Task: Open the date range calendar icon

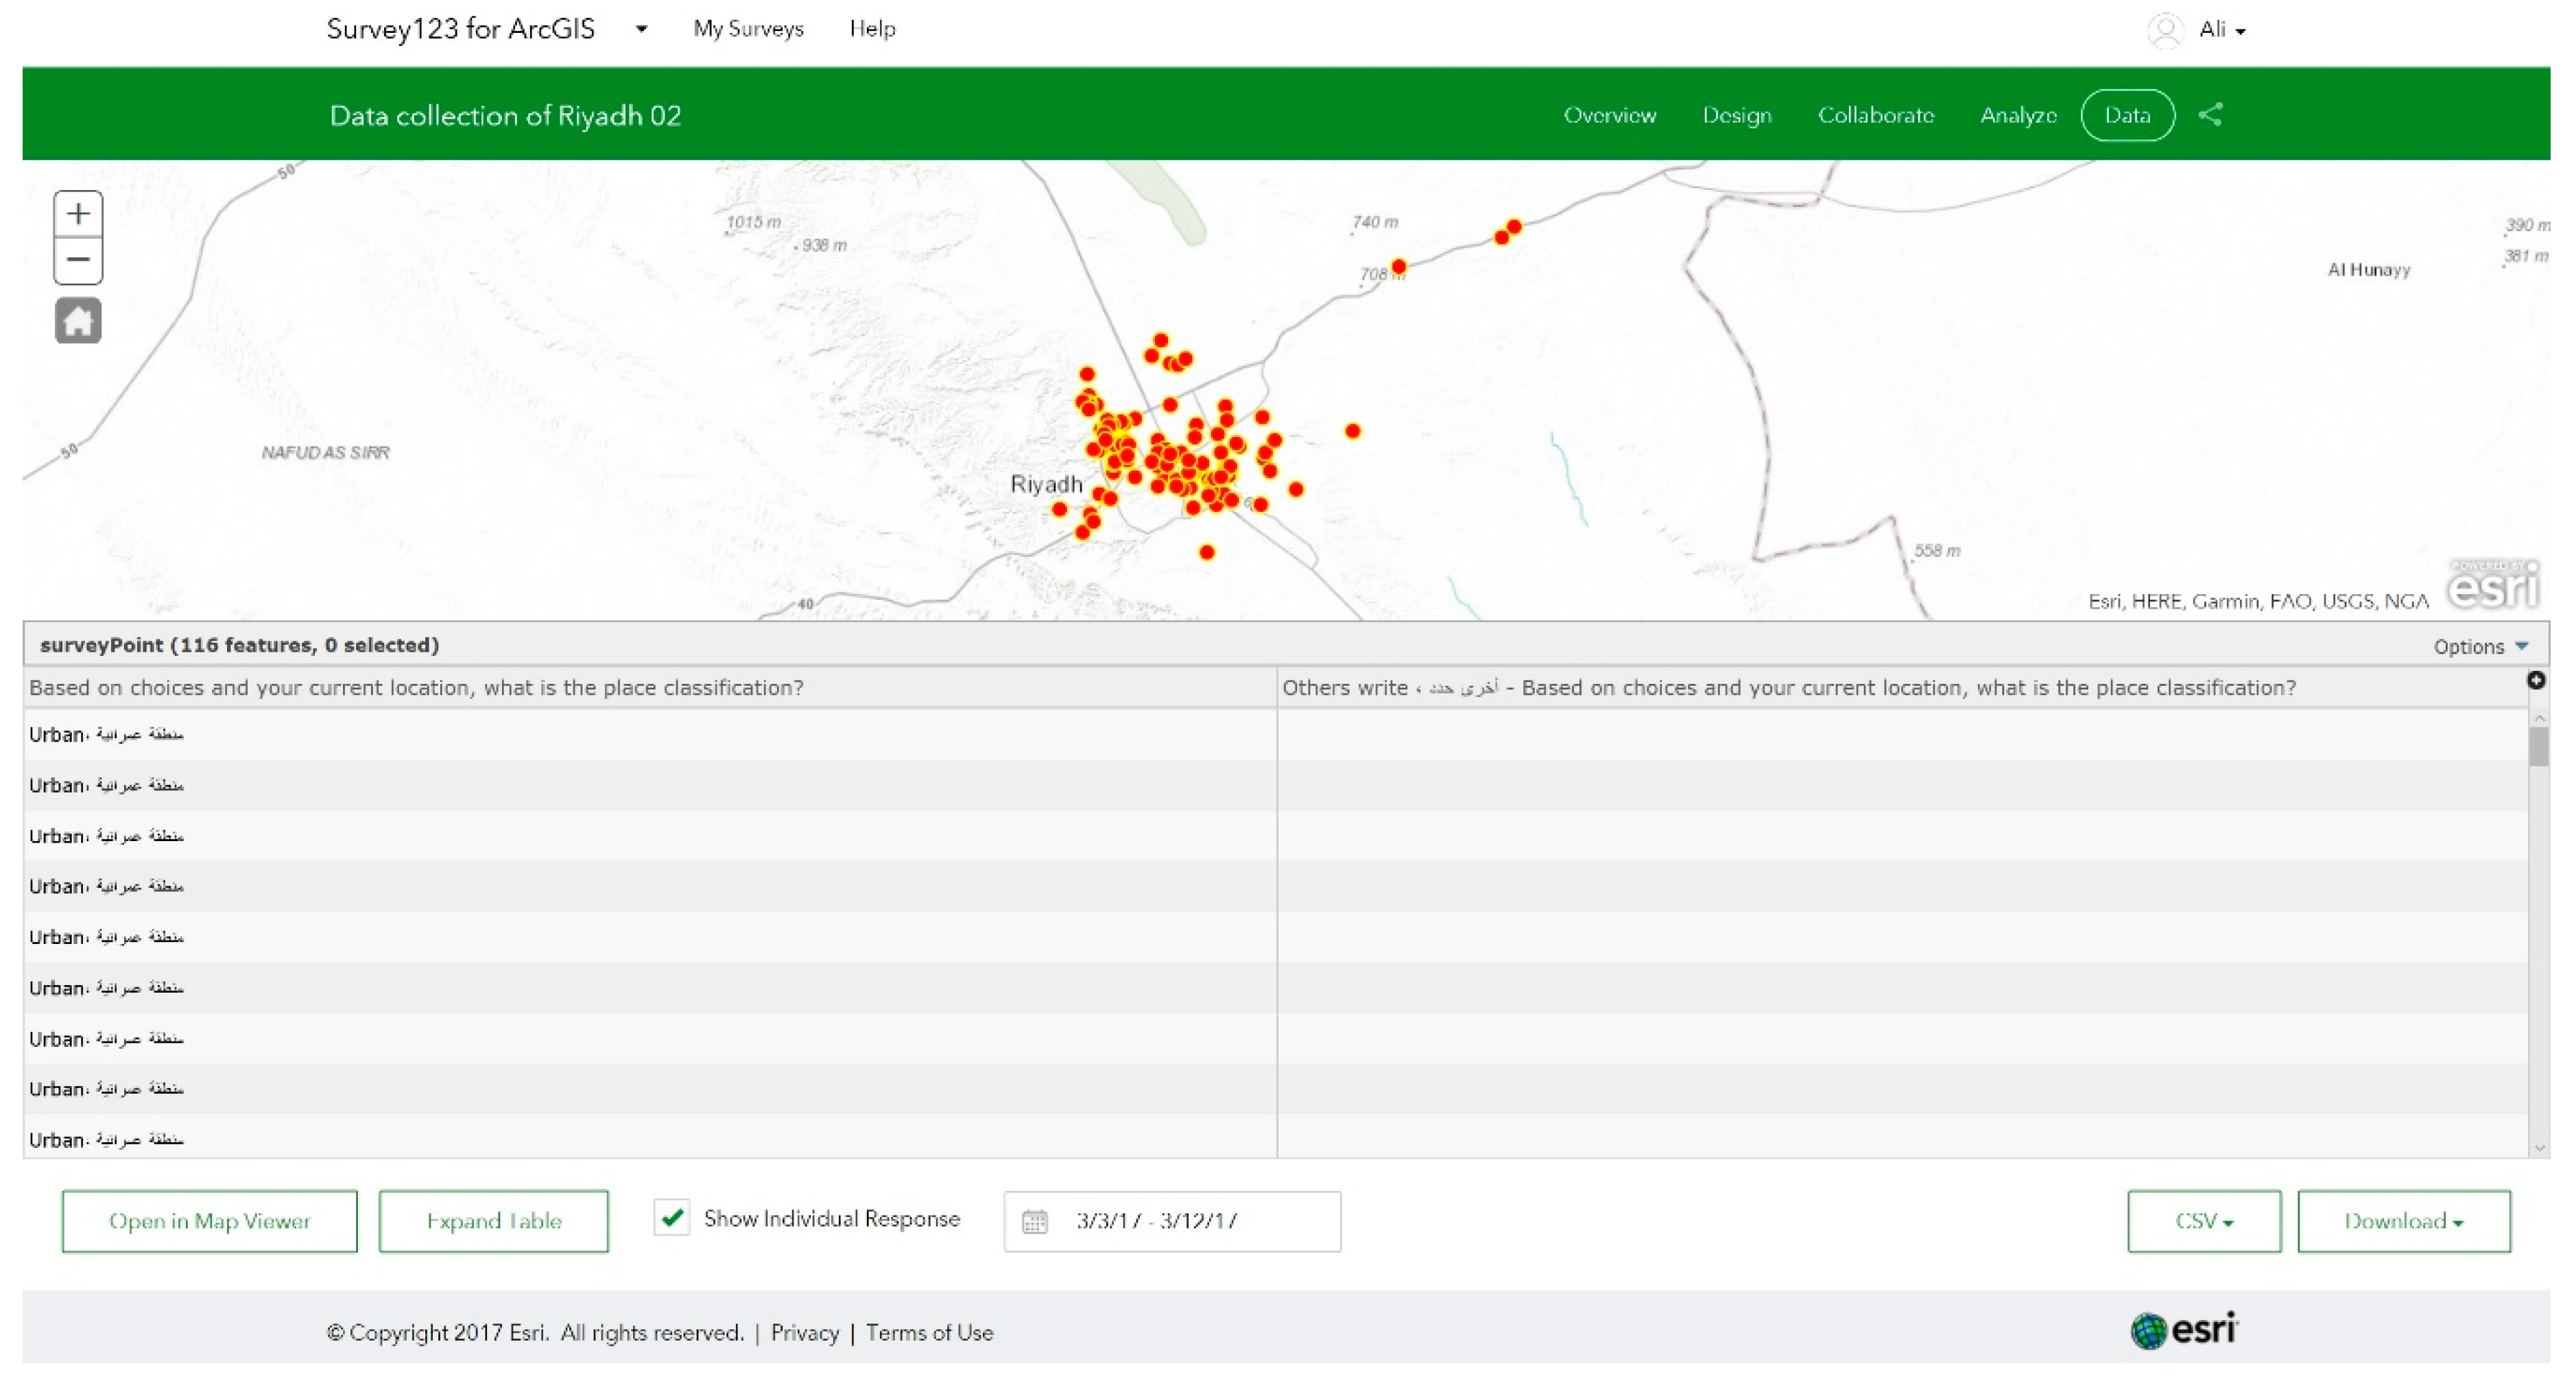Action: pyautogui.click(x=1035, y=1221)
